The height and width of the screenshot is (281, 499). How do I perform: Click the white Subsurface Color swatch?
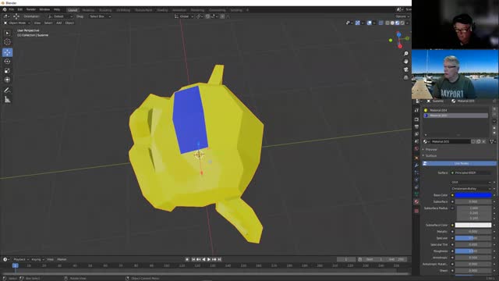click(473, 225)
